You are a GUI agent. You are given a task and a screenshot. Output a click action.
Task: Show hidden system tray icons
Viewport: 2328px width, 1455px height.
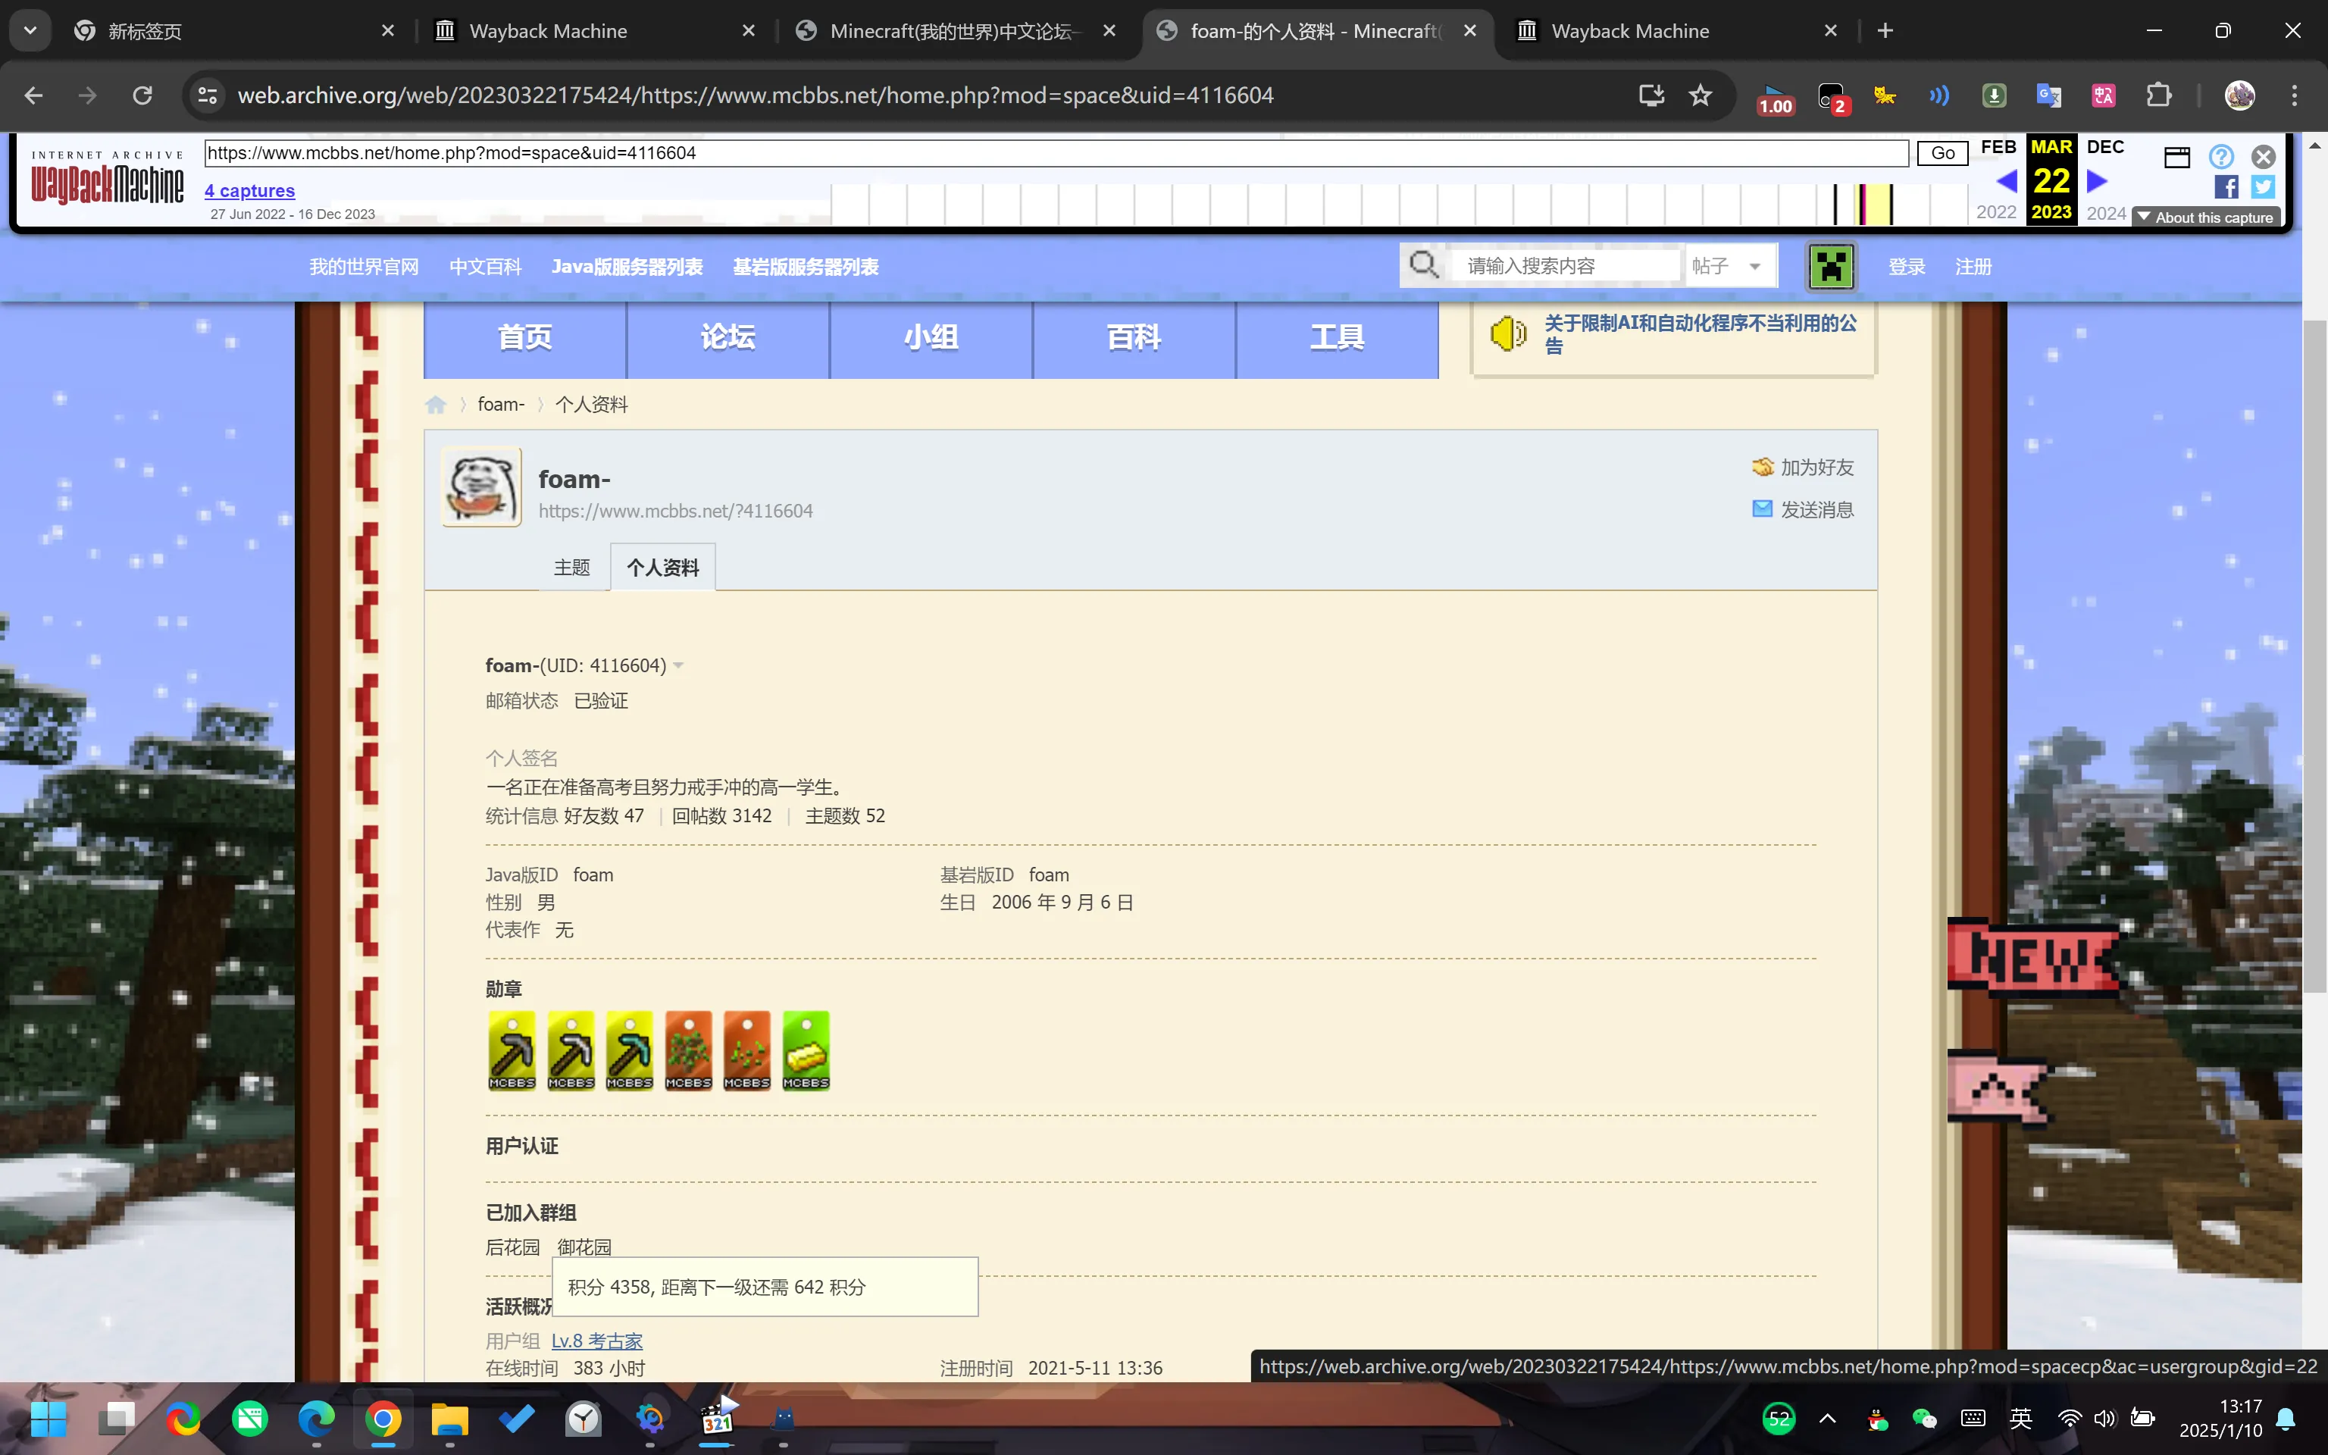(1828, 1419)
